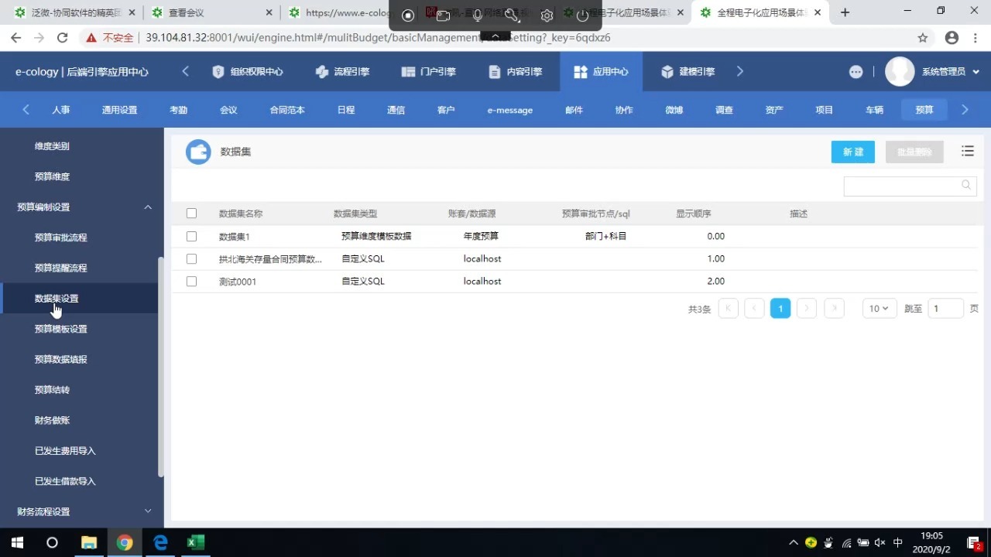Open 财务做账 in the sidebar
The image size is (991, 557).
coord(53,420)
